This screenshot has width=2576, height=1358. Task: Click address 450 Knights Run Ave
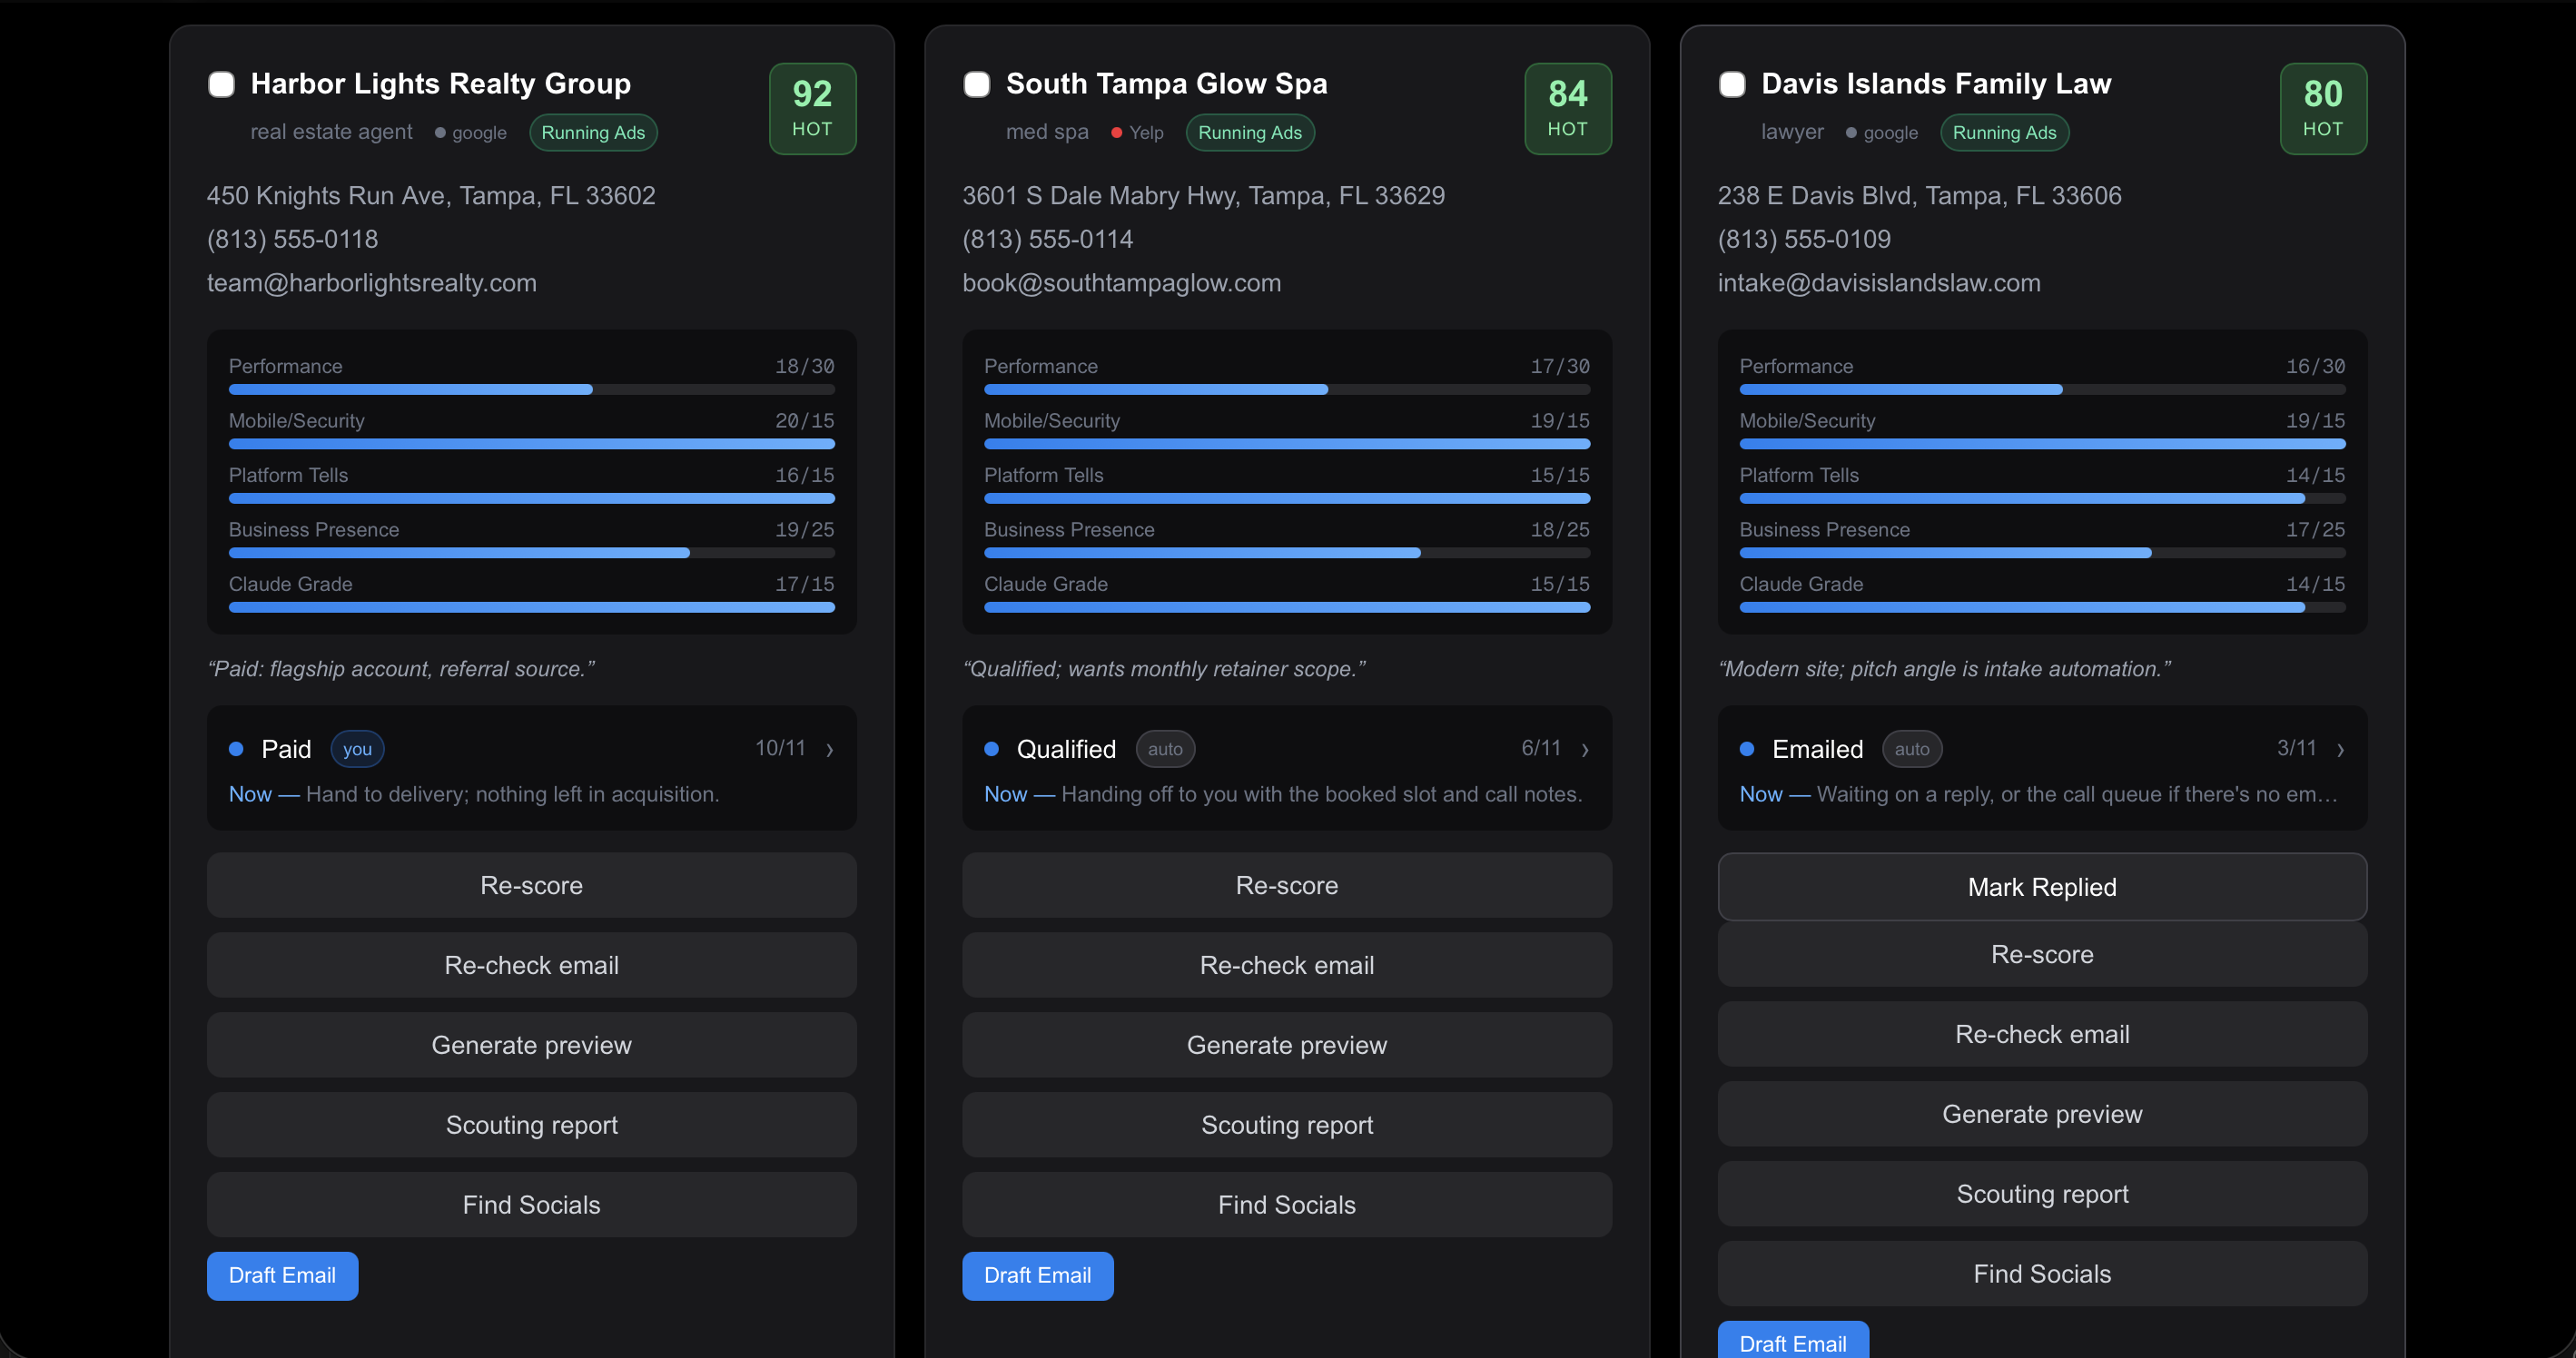pyautogui.click(x=431, y=195)
